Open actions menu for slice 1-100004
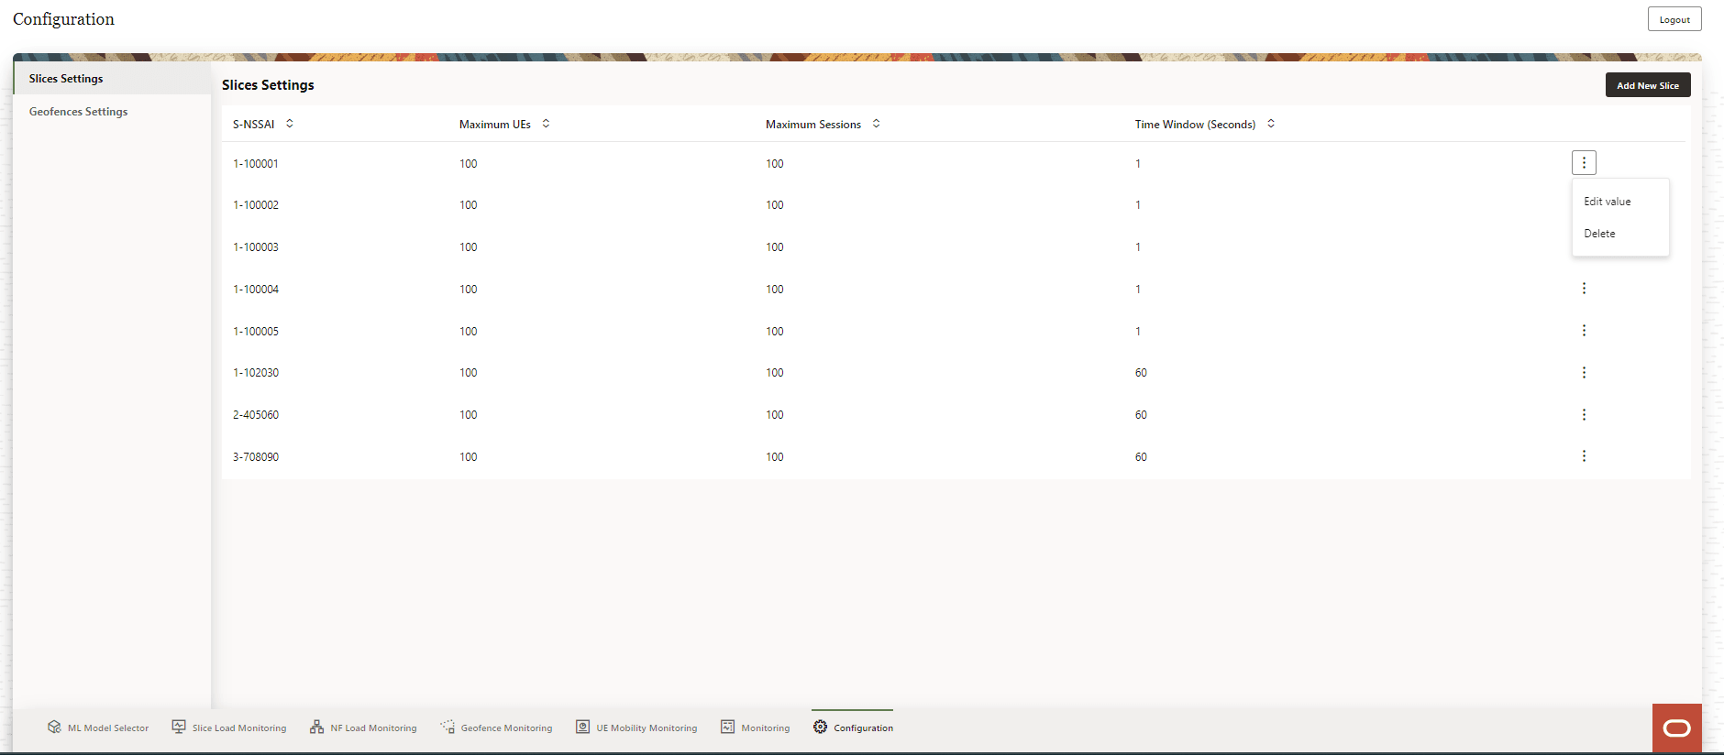Viewport: 1724px width, 755px height. pyautogui.click(x=1584, y=289)
